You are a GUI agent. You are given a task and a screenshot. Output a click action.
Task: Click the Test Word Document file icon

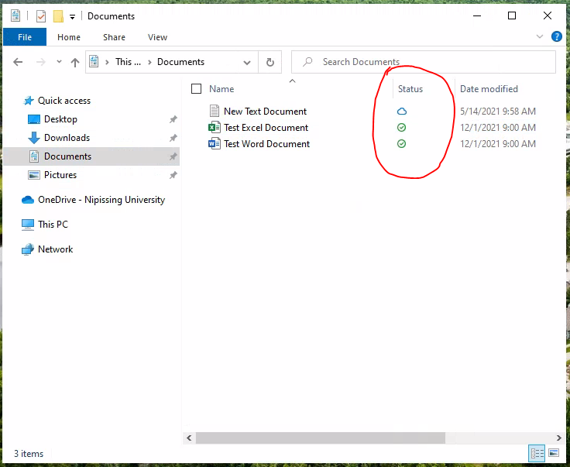pos(215,144)
